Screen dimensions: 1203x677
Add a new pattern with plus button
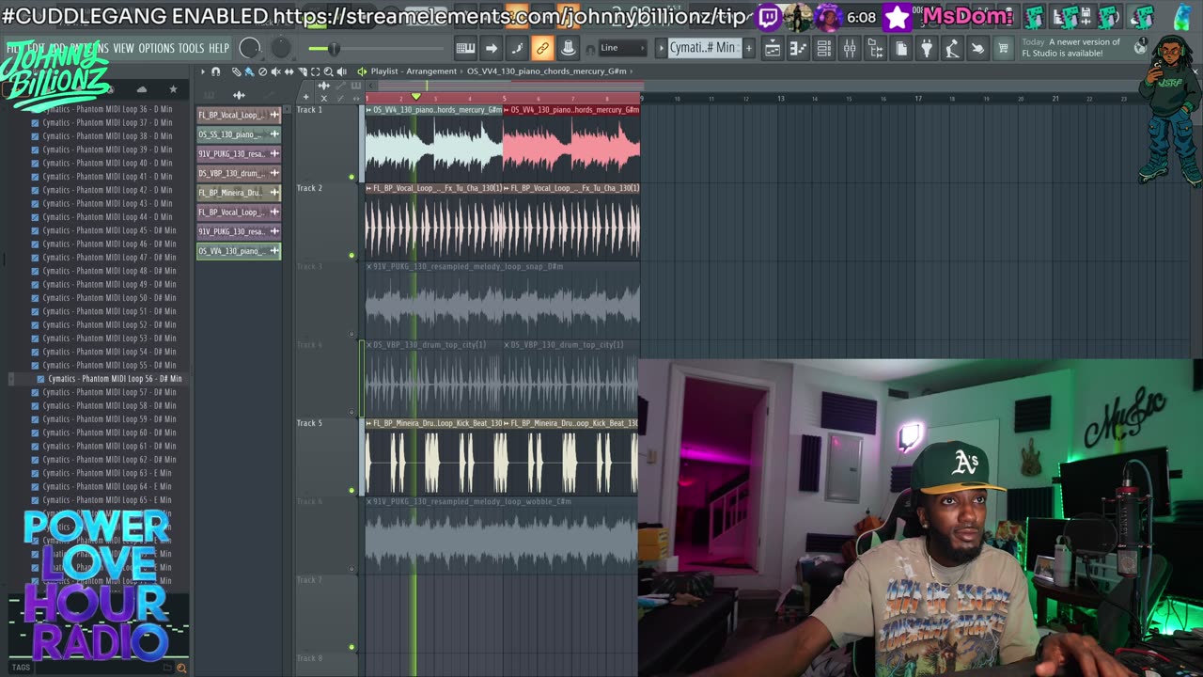(x=748, y=48)
